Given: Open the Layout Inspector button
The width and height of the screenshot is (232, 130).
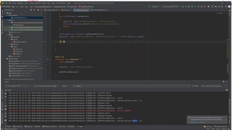Looking at the screenshot, I should coord(221,126).
